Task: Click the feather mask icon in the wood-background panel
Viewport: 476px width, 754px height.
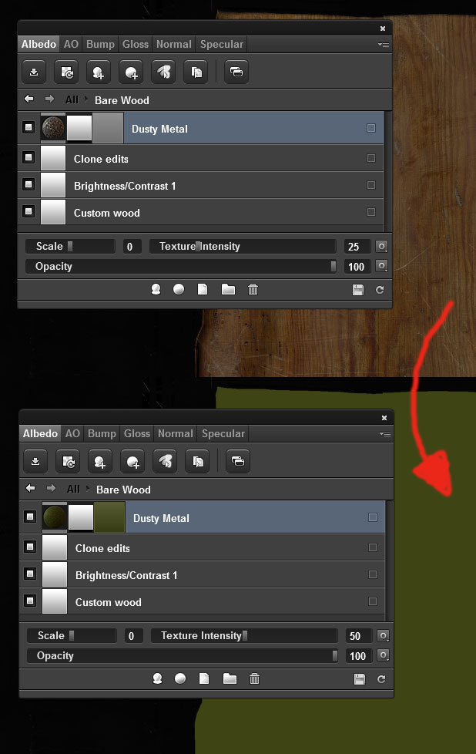Action: pyautogui.click(x=163, y=72)
